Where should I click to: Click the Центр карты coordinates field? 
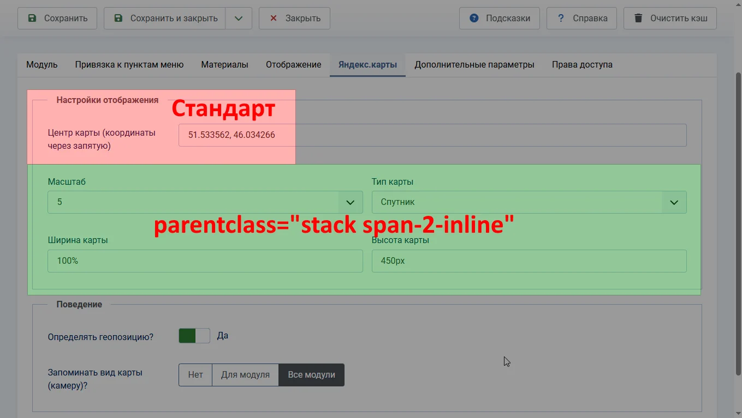coord(432,135)
